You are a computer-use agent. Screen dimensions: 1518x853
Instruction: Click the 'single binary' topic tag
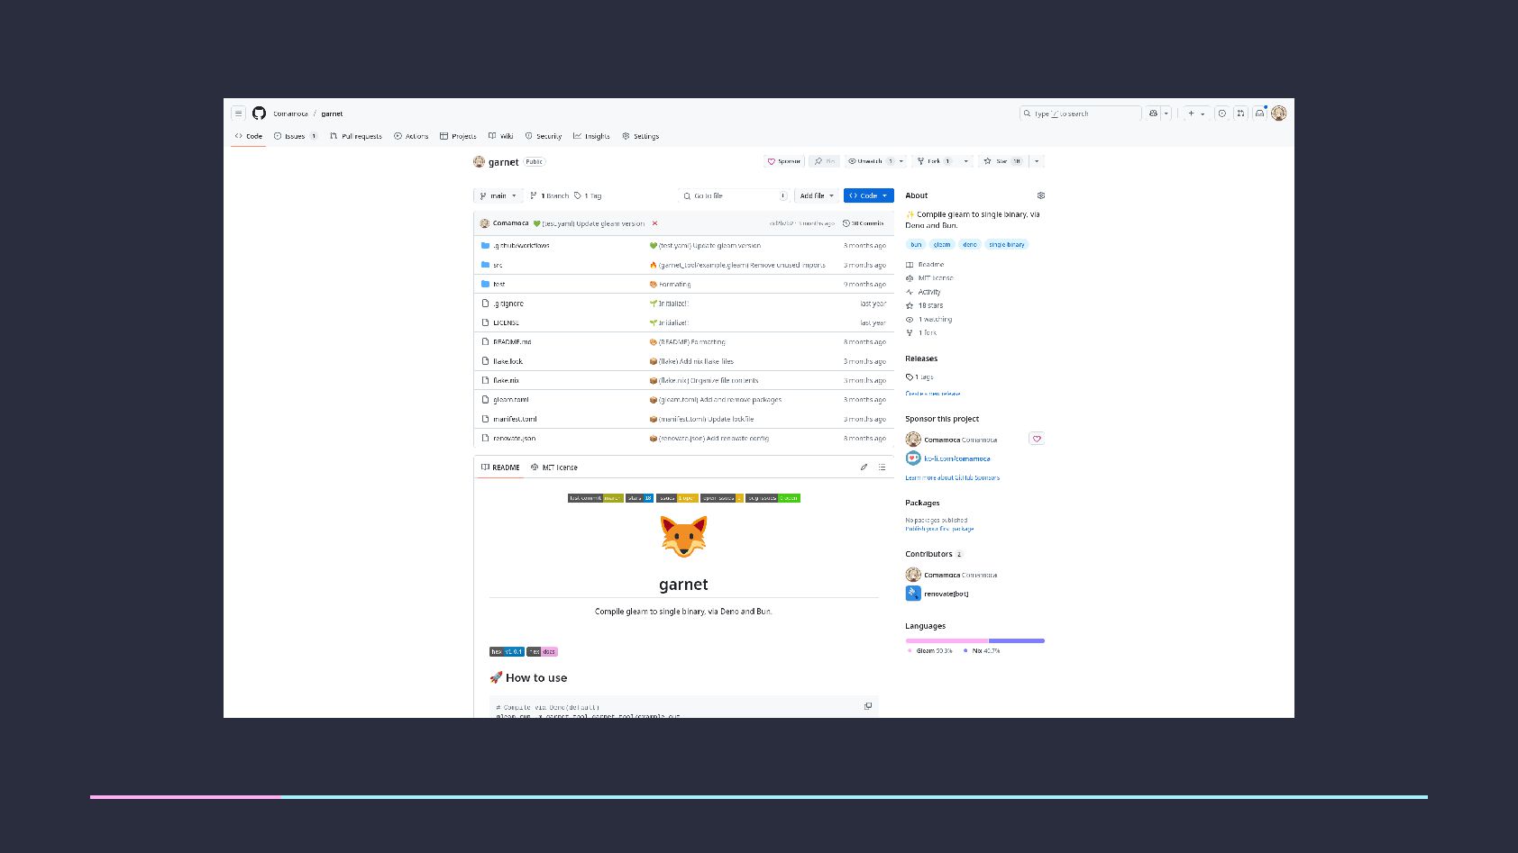point(1006,244)
